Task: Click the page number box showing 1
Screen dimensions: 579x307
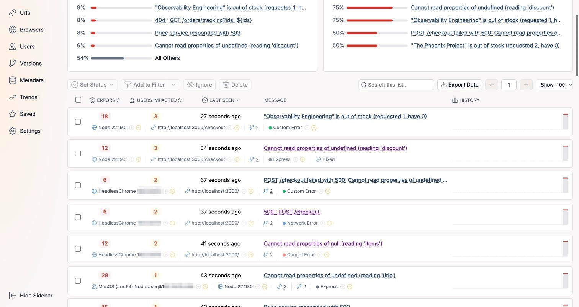Action: click(x=509, y=85)
